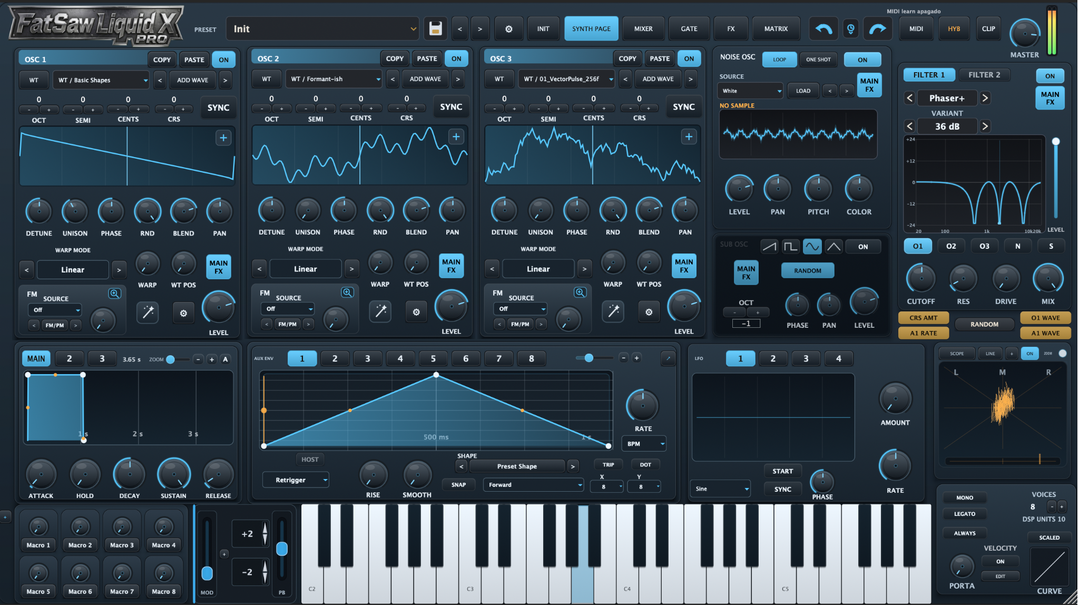1079x605 pixels.
Task: Click the noise LOAD button
Action: [x=803, y=91]
